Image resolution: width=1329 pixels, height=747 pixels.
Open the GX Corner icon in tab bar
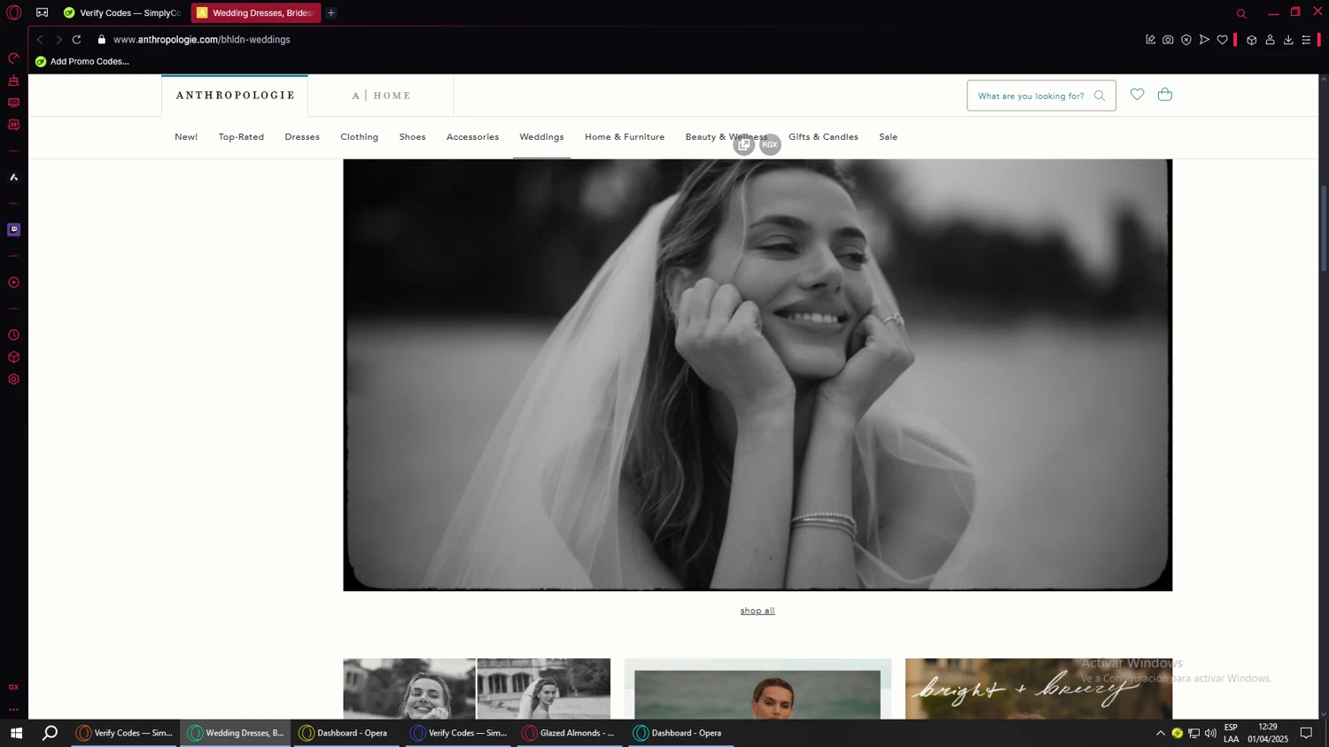[x=42, y=12]
